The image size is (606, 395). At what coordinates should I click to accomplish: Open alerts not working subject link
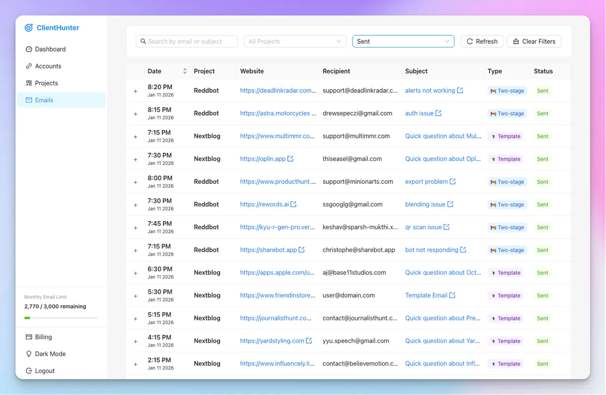point(430,90)
